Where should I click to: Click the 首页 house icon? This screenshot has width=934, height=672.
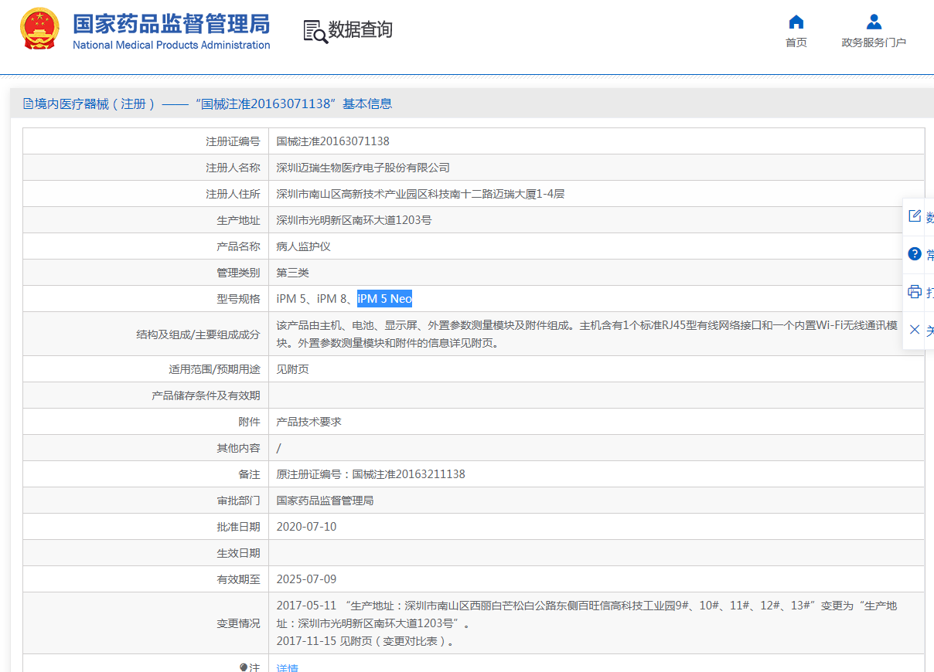[x=796, y=22]
